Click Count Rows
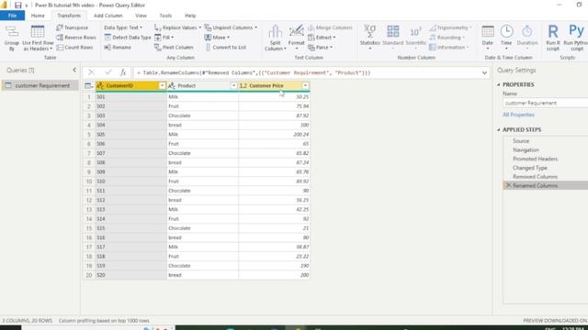 pos(74,48)
